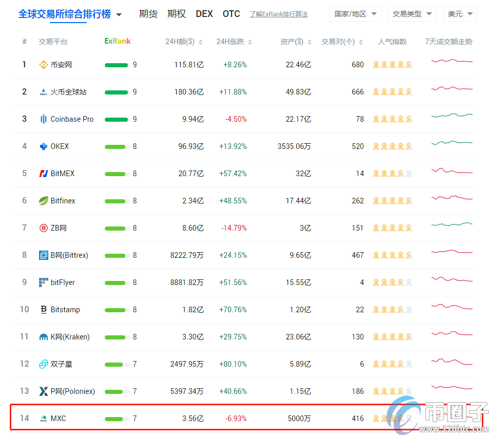
Task: Switch to the 期权 tab
Action: pos(177,14)
